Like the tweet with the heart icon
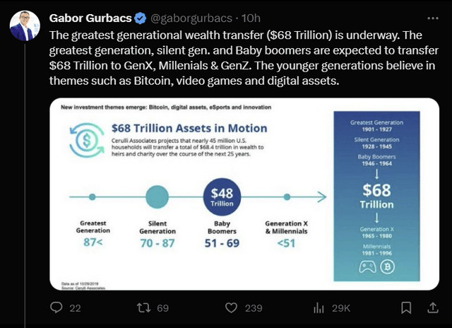 [231, 308]
